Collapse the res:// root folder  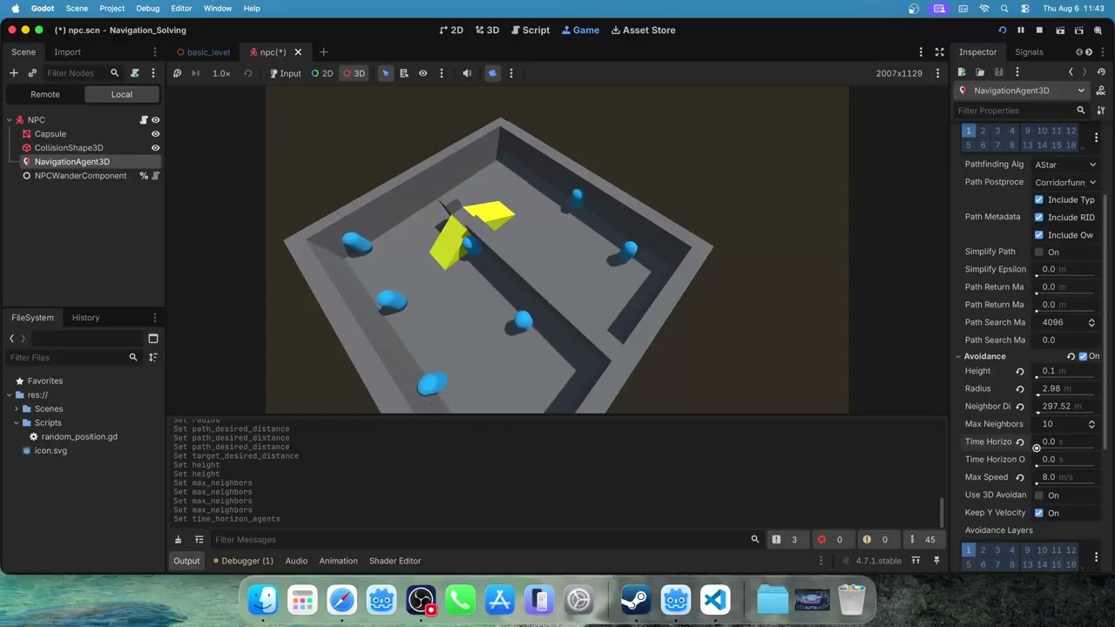tap(9, 395)
